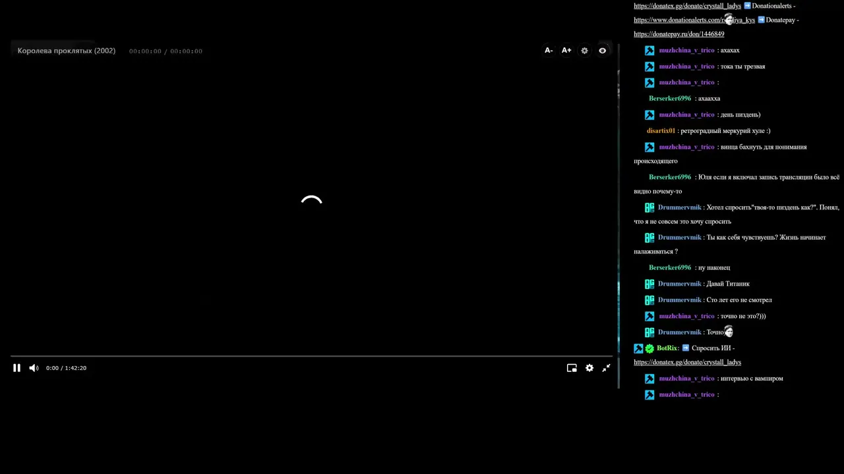This screenshot has width=844, height=474.
Task: Click muzhchina_v_trico name on 'ахахах' message
Action: 686,50
